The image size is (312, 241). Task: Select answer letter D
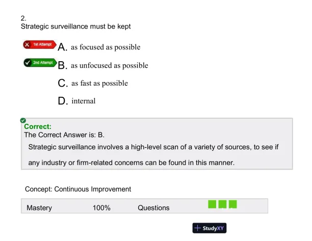click(63, 101)
